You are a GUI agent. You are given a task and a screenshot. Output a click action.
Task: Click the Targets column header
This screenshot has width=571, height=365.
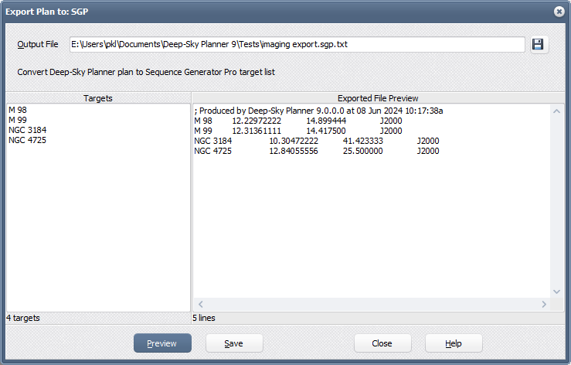[x=98, y=98]
